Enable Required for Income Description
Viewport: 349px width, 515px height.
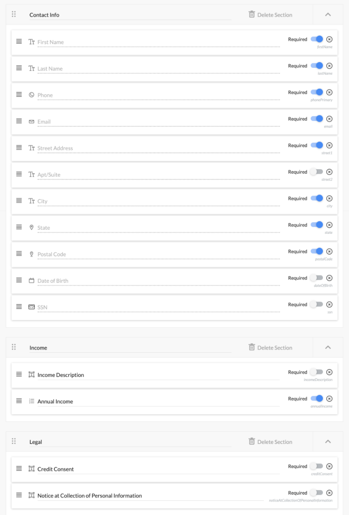point(317,372)
